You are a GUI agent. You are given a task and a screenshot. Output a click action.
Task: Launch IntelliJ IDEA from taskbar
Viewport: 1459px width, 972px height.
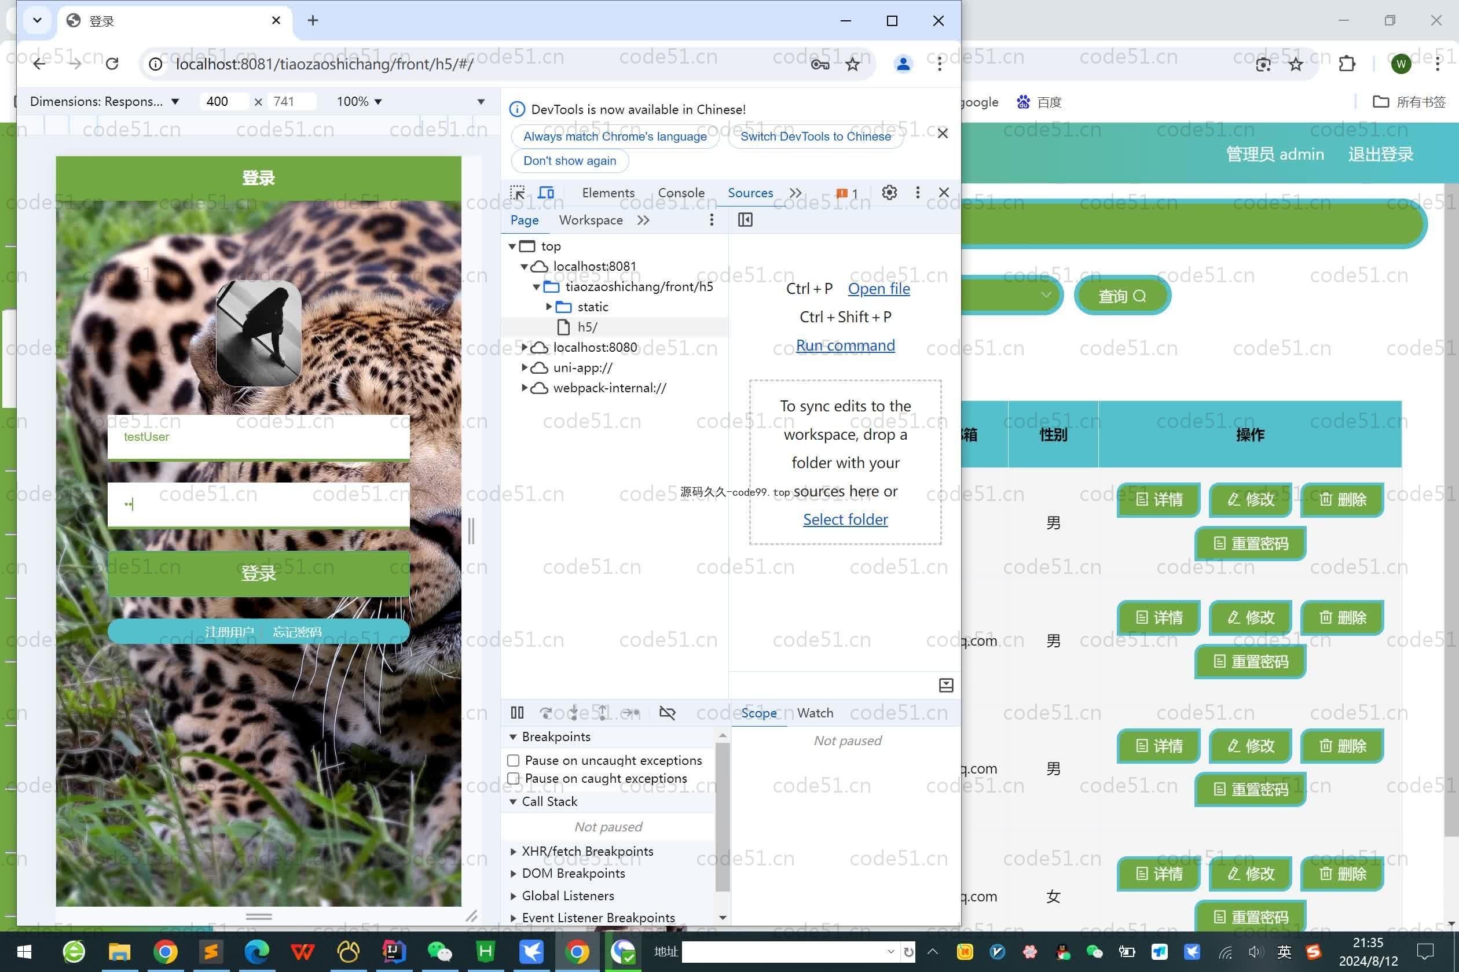click(x=394, y=952)
